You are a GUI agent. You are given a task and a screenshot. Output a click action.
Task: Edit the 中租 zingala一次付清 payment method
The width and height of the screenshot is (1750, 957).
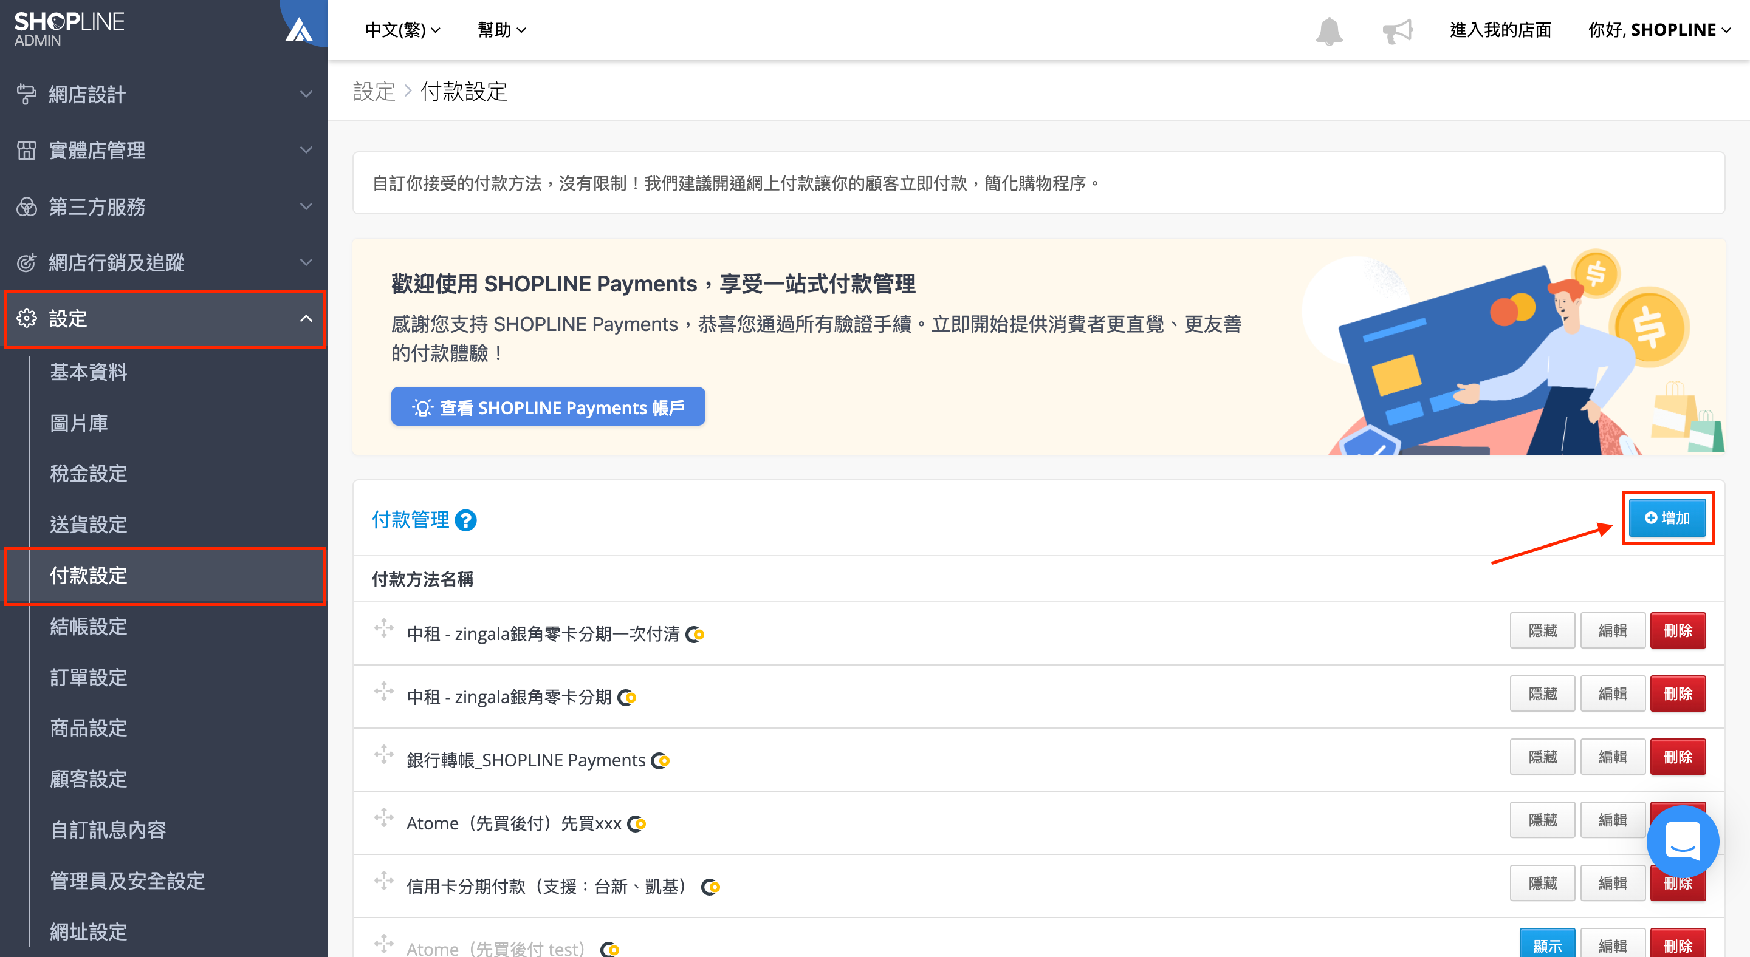click(1612, 630)
